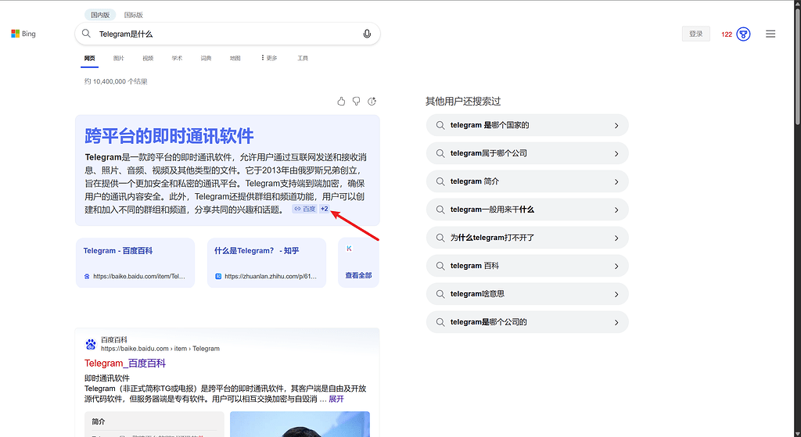Search related 'telegram 简介' suggestion
Viewport: 801px width, 437px height.
click(x=527, y=181)
